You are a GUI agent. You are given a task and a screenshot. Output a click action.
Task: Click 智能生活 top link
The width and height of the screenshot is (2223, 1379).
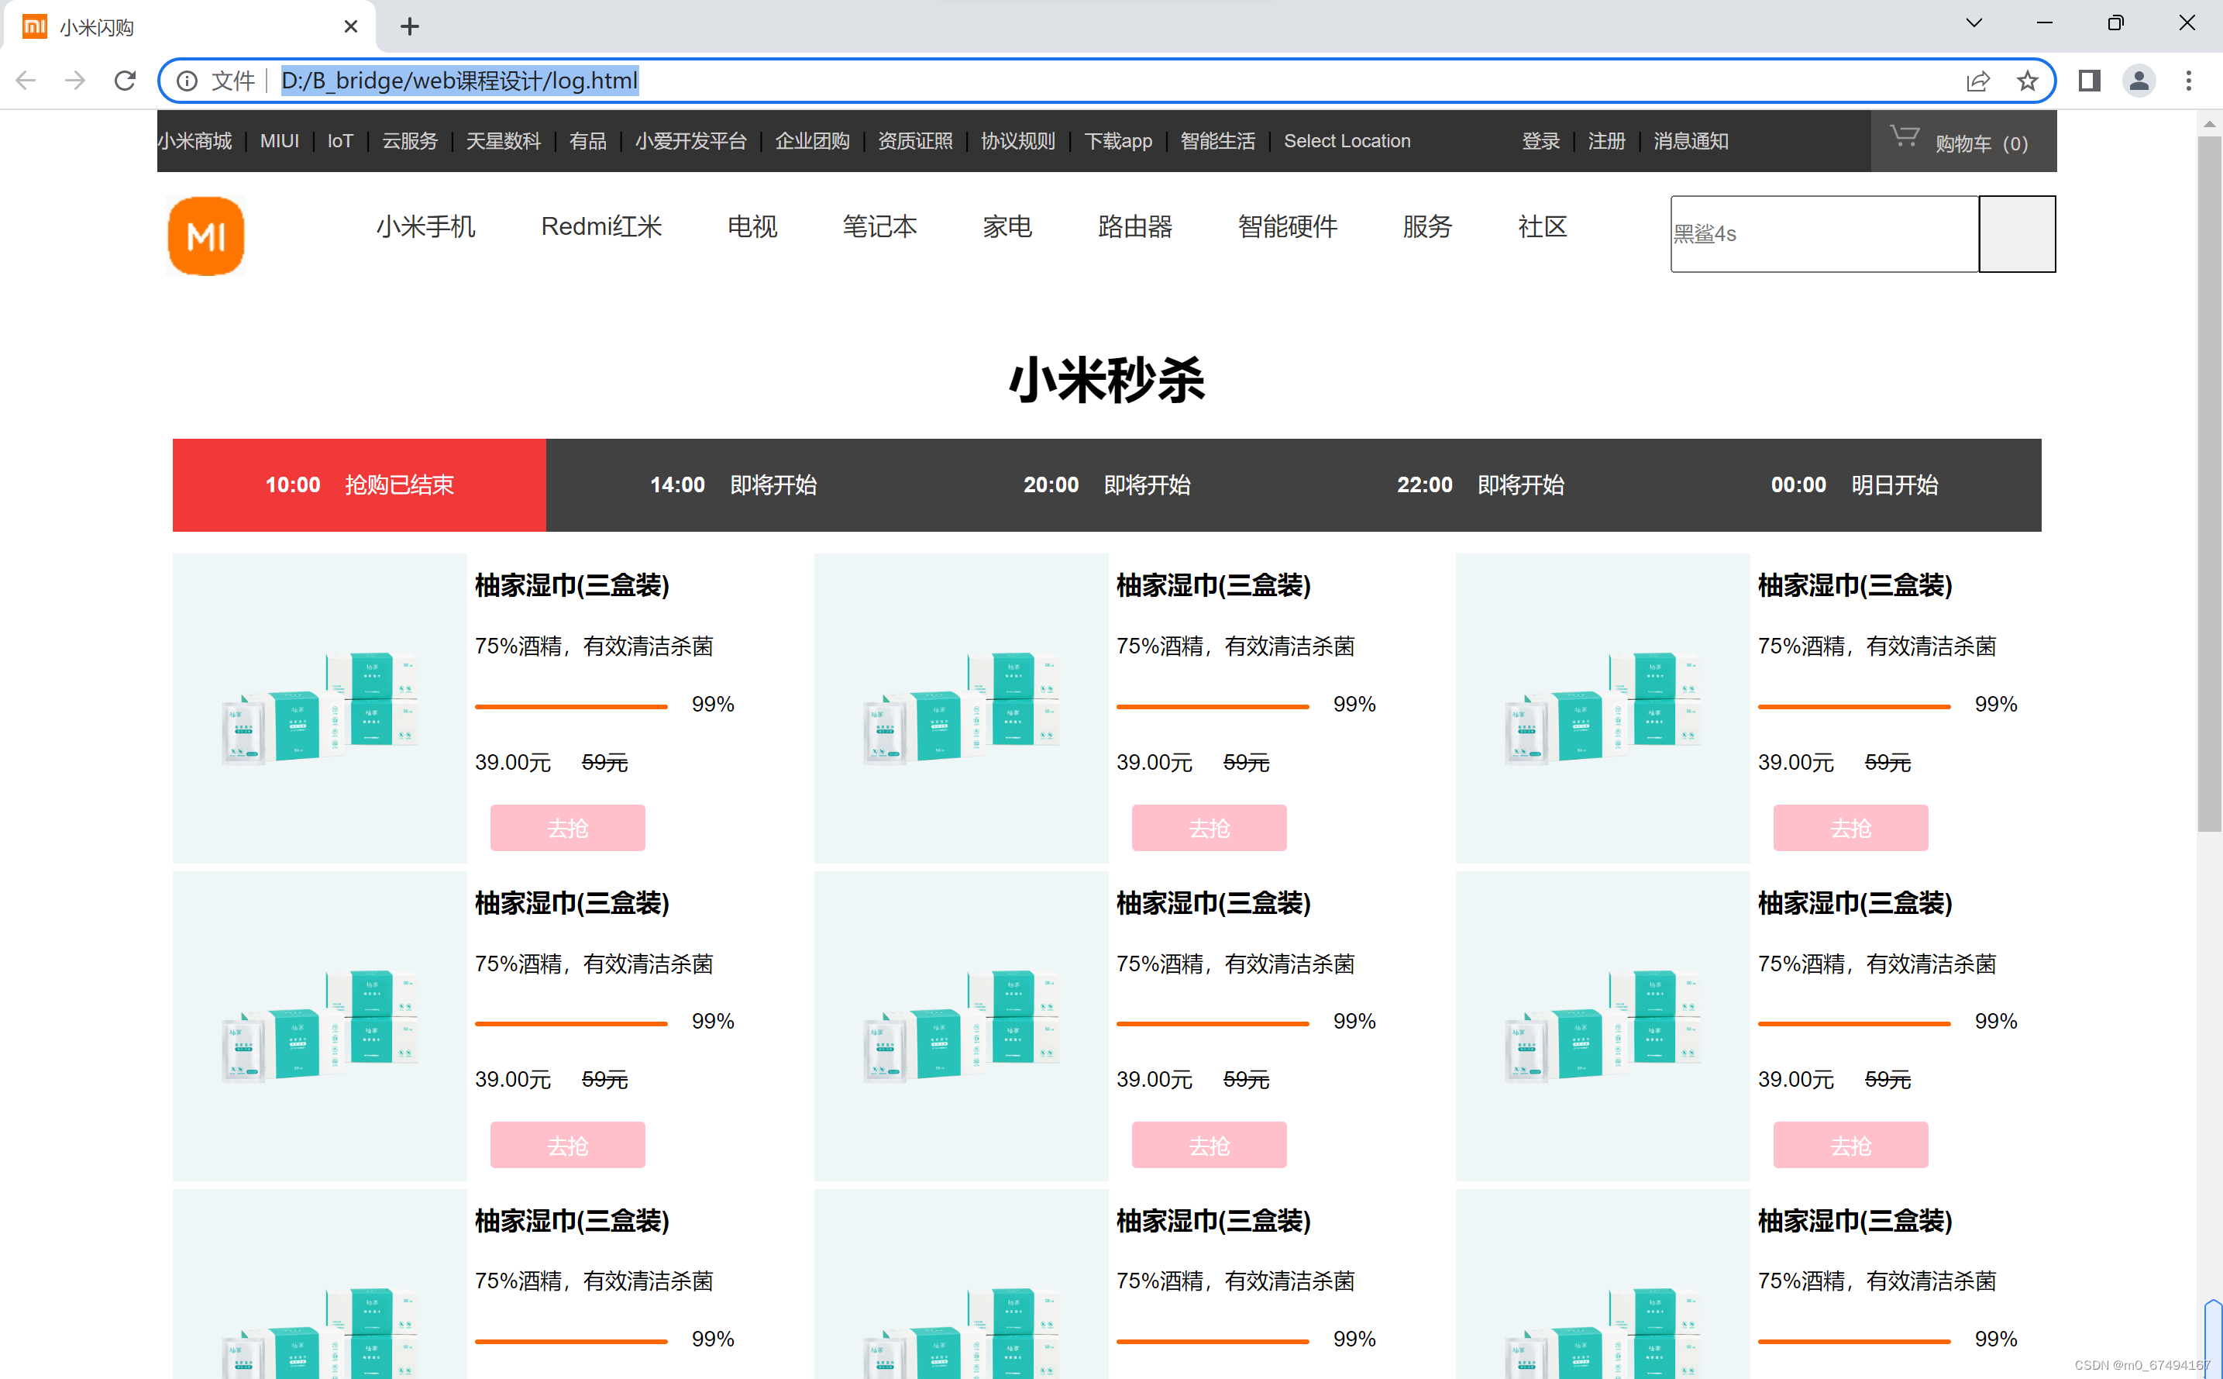(1218, 141)
